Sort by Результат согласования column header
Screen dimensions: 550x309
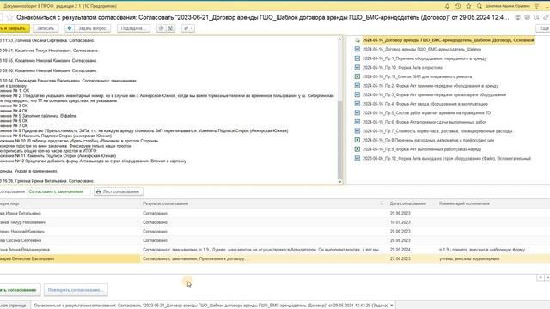166,203
